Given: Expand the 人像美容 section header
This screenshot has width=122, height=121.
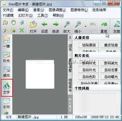Looking at the screenshot, I should (97, 38).
